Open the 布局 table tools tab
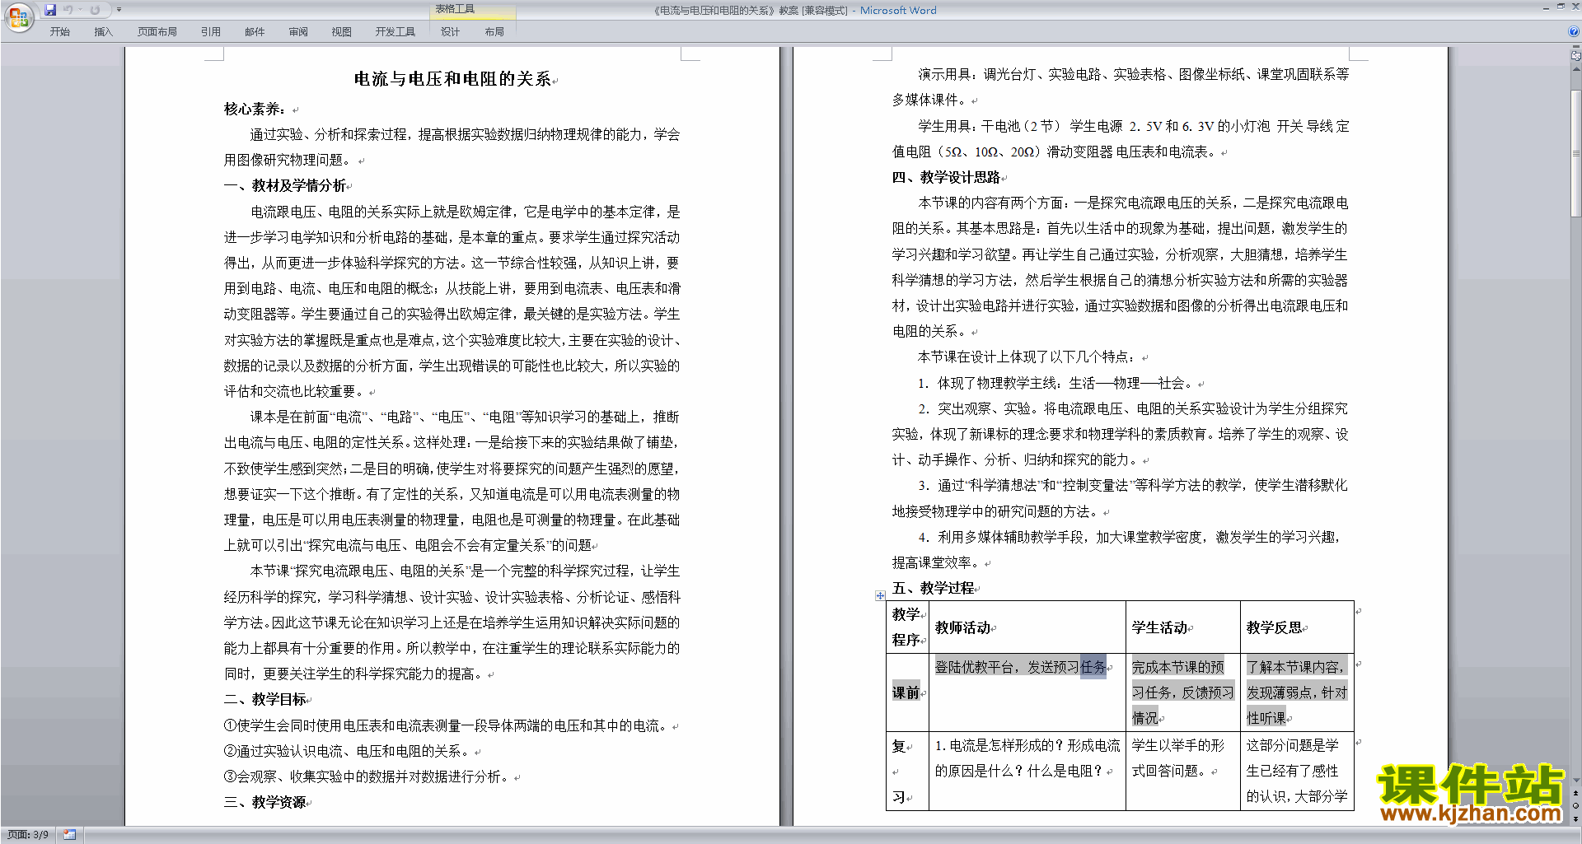1582x844 pixels. 494,31
